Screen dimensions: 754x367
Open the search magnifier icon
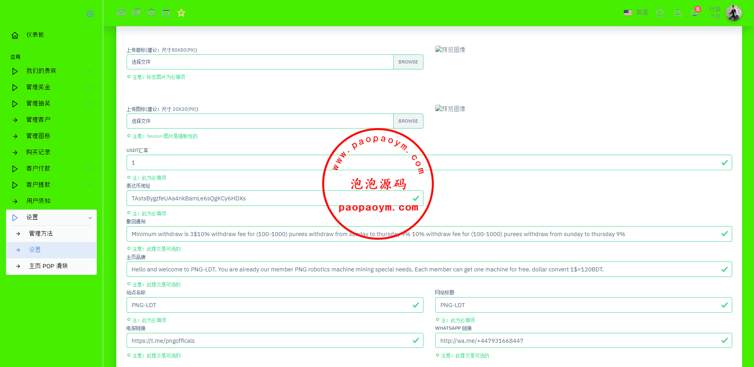coord(678,13)
